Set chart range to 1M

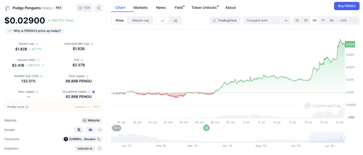pos(314,20)
